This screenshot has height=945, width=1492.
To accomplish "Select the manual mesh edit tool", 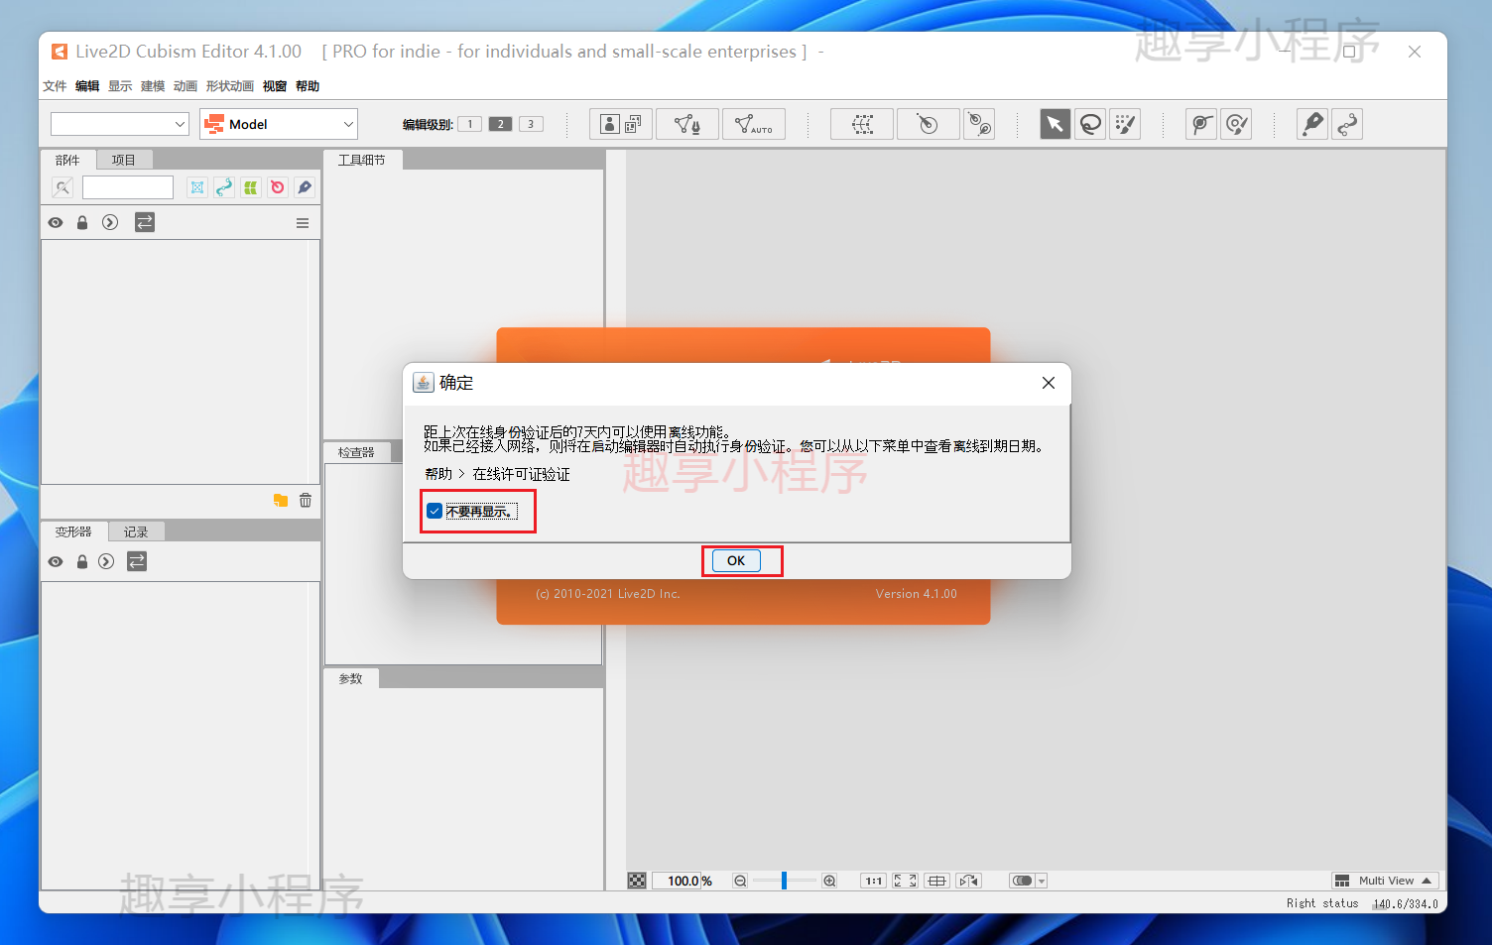I will 687,124.
